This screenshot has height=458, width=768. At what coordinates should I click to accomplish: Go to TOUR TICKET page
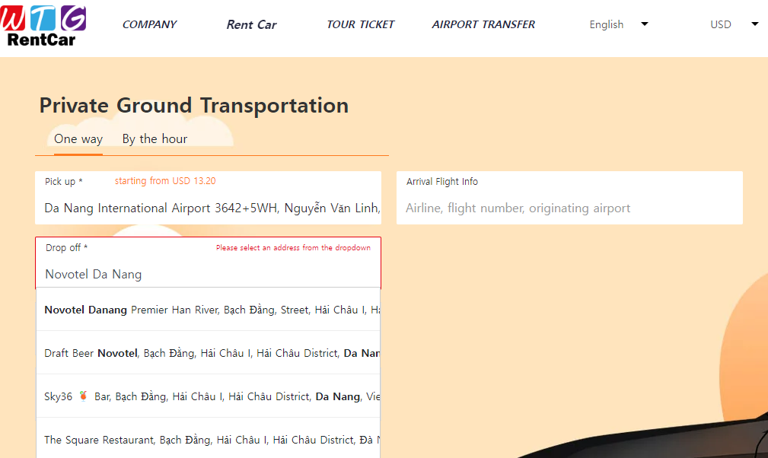pyautogui.click(x=361, y=24)
